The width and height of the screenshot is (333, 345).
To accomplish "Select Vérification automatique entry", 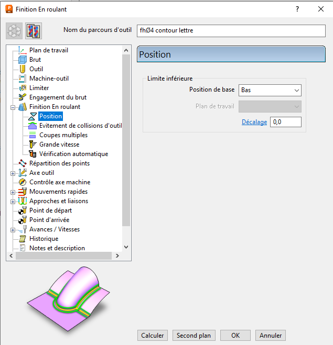I will 73,154.
